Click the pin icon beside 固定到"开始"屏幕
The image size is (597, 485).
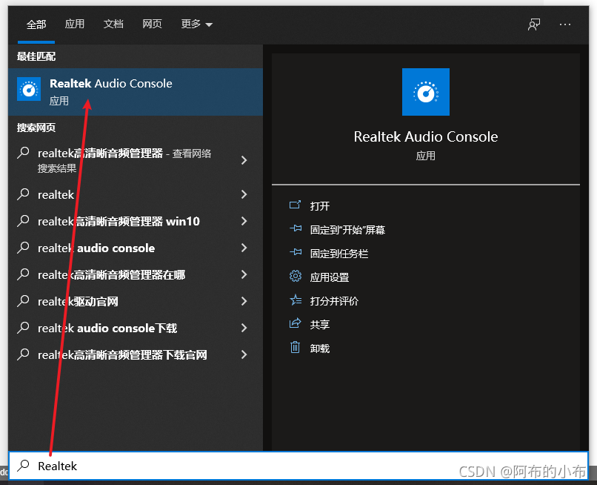point(296,228)
